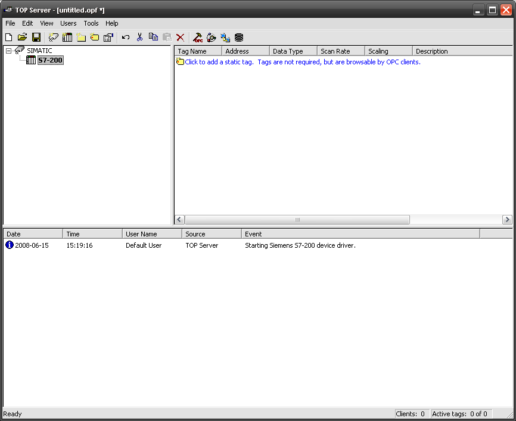Click the New Project toolbar icon
The image size is (516, 421).
point(8,38)
